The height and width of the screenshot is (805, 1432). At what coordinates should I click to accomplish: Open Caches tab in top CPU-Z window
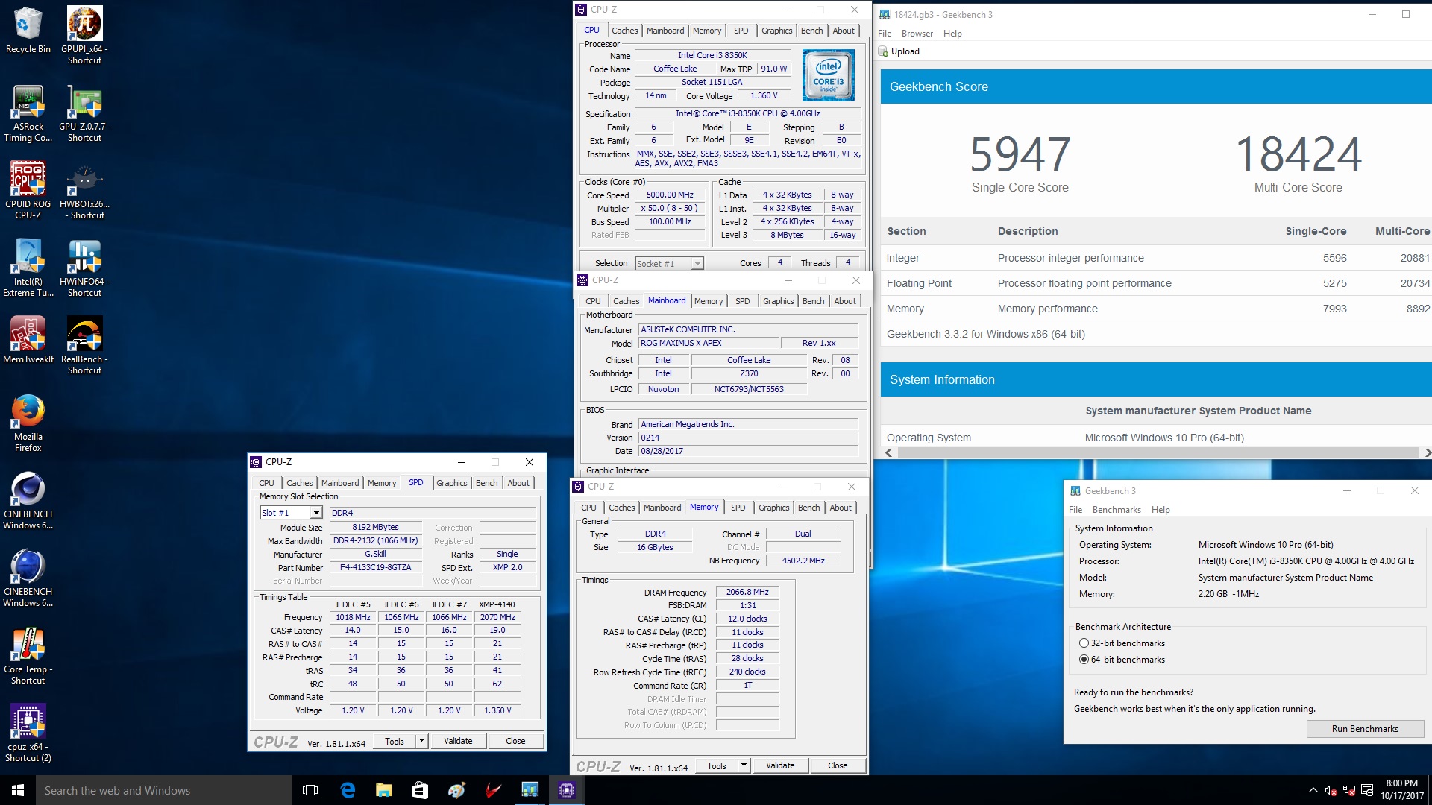coord(624,31)
